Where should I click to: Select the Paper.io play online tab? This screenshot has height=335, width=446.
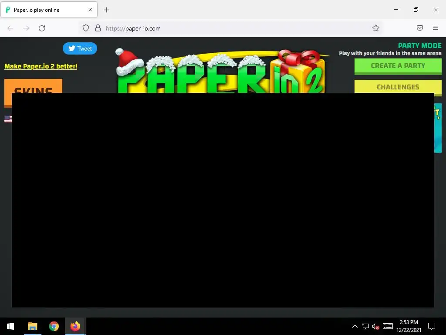pos(49,10)
